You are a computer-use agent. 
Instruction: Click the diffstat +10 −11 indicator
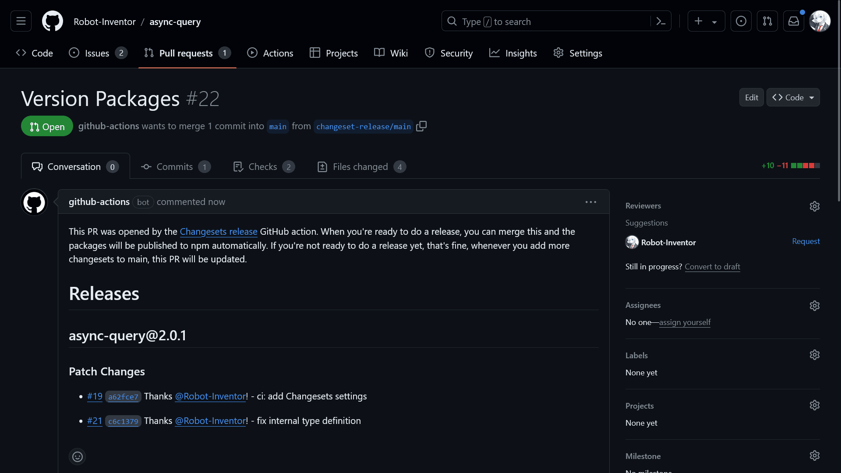tap(791, 166)
